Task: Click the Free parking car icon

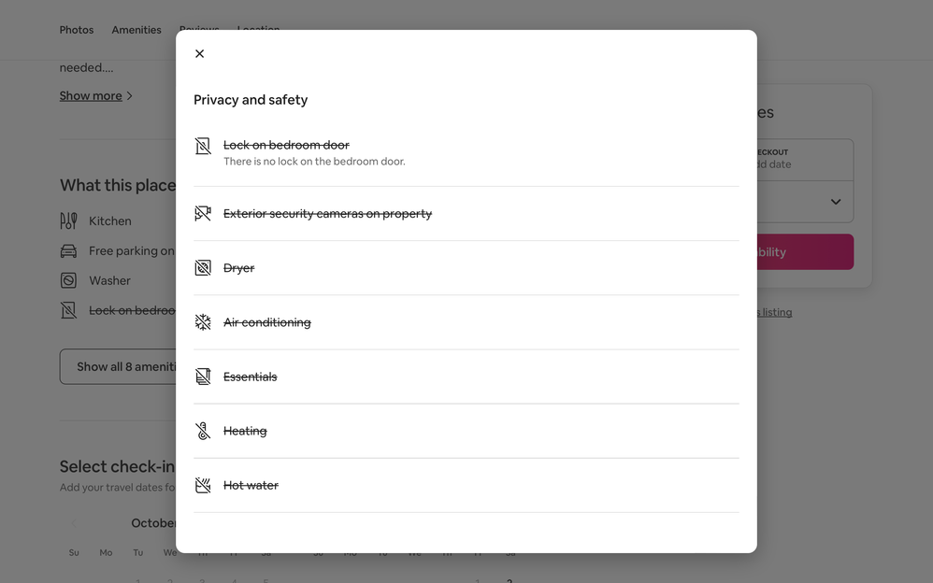Action: click(68, 251)
